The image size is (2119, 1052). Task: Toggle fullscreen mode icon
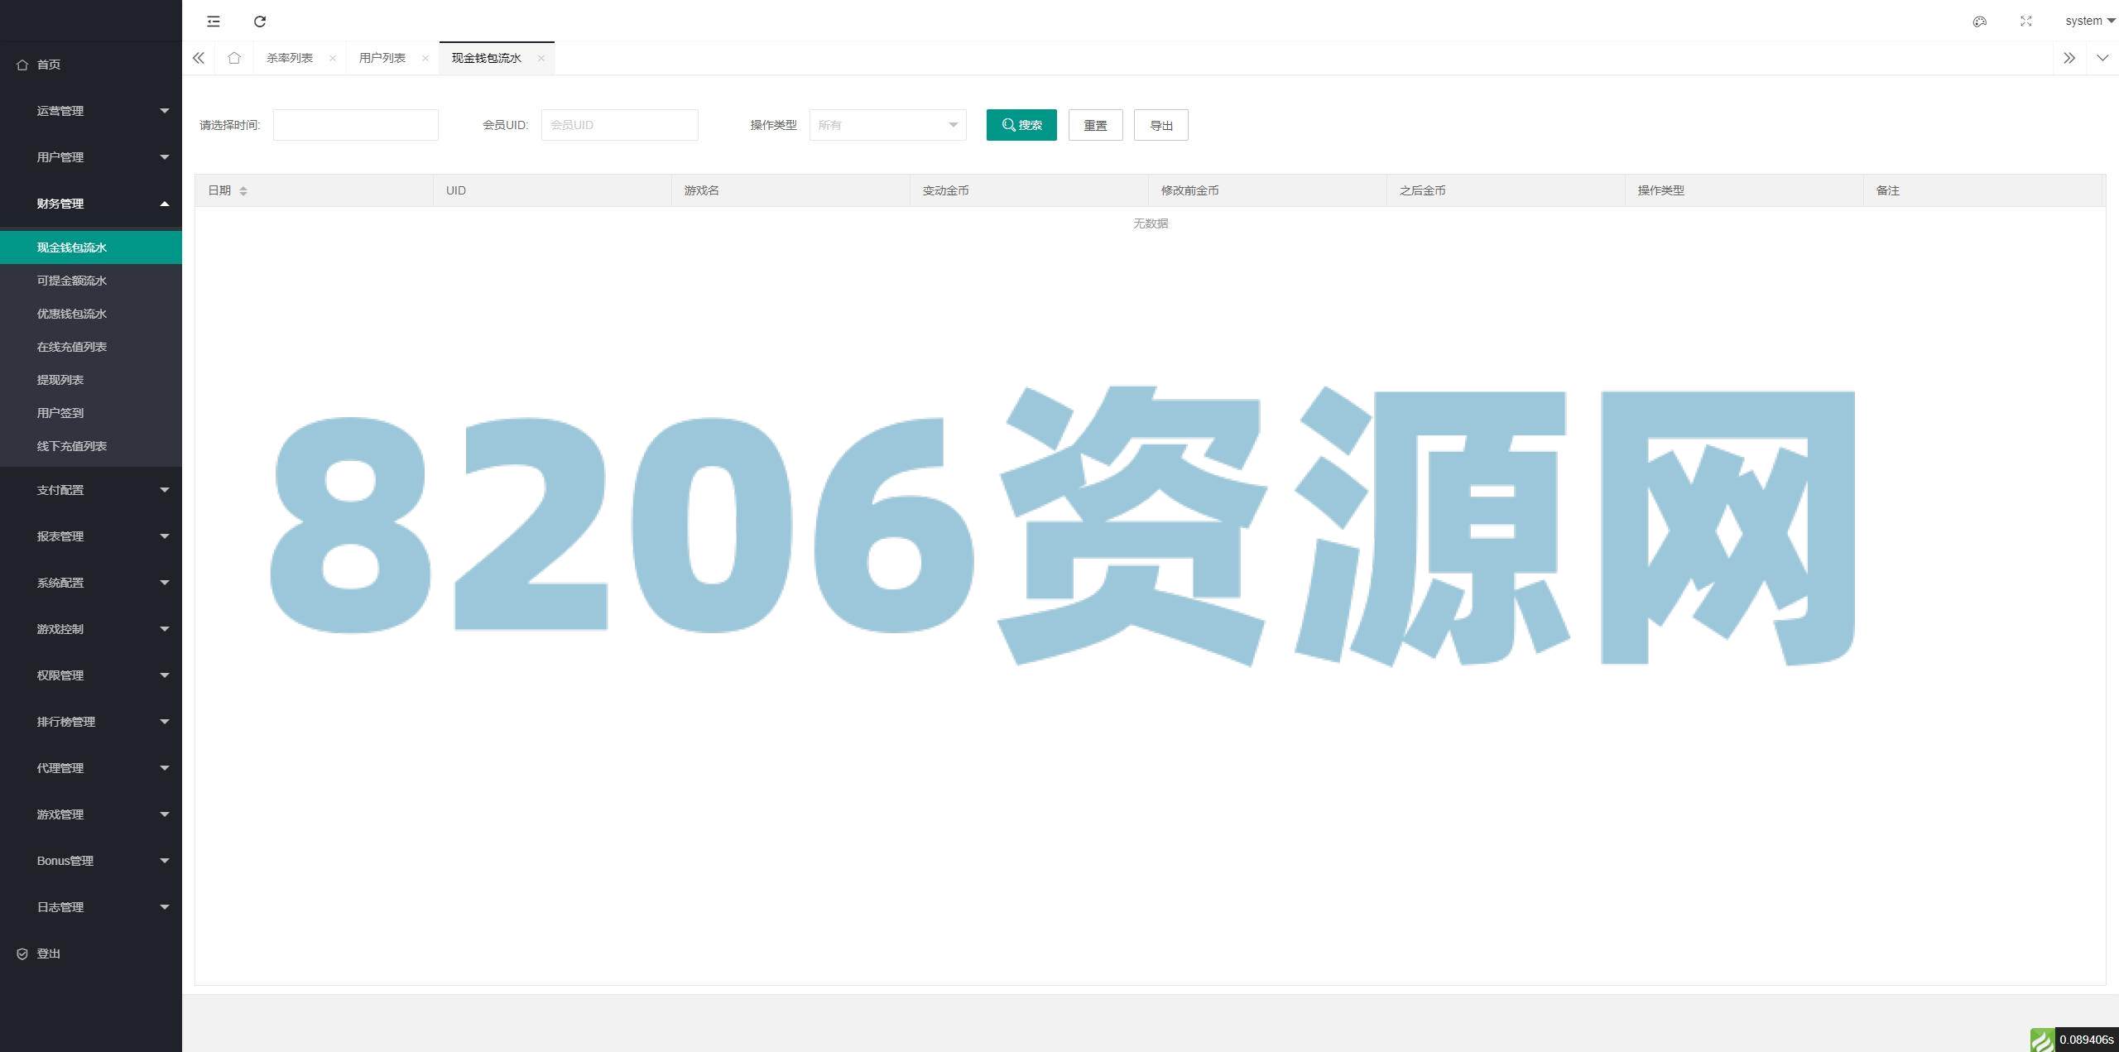point(2025,22)
